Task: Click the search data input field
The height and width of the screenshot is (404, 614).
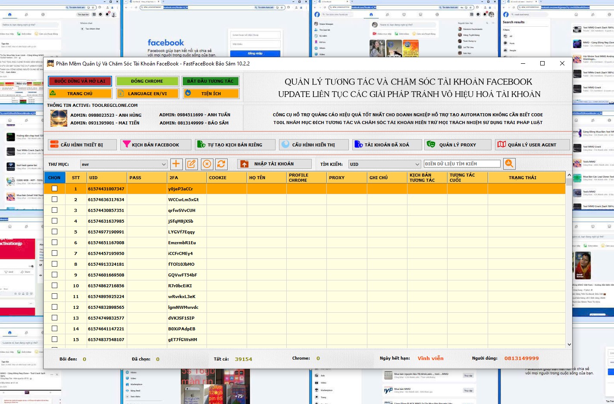Action: point(461,164)
